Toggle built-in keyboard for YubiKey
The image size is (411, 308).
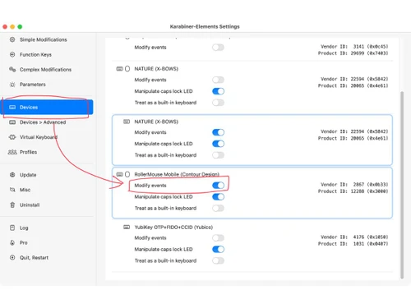coord(218,261)
